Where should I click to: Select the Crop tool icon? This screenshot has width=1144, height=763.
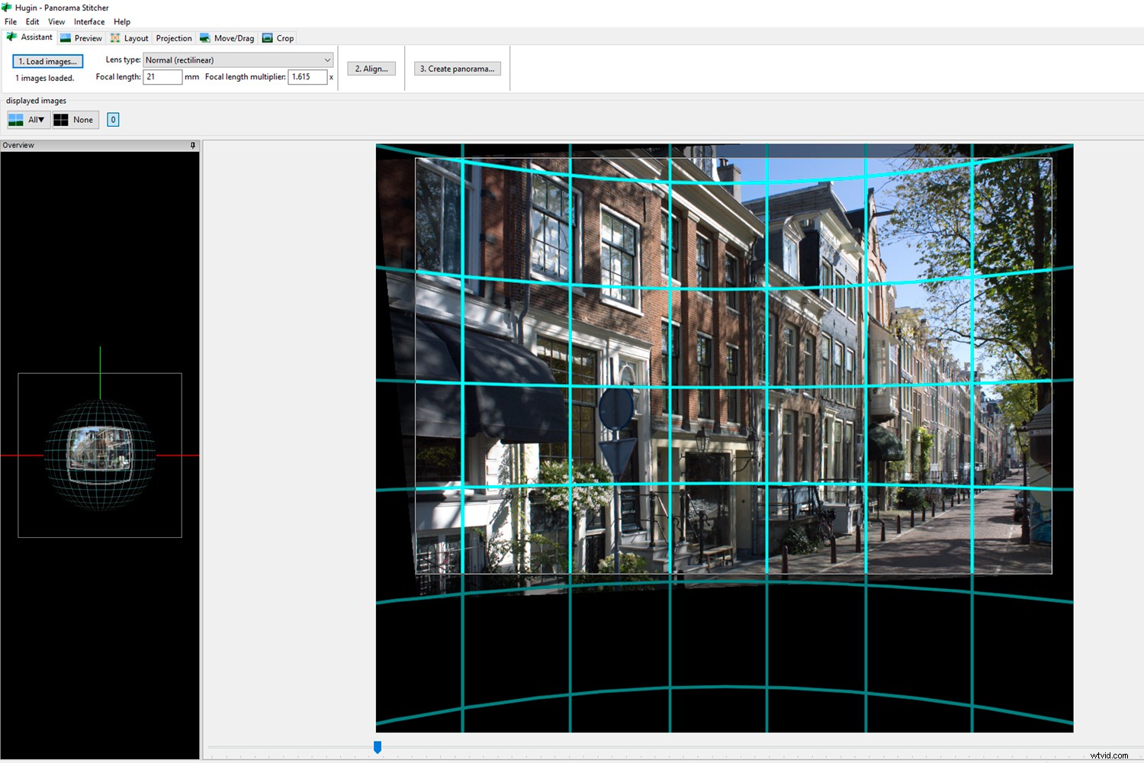tap(267, 37)
